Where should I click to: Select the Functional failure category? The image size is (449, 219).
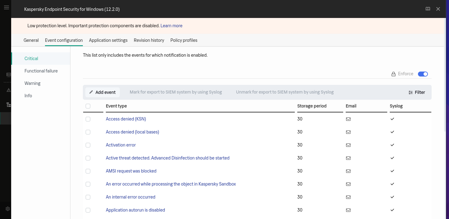click(x=41, y=71)
